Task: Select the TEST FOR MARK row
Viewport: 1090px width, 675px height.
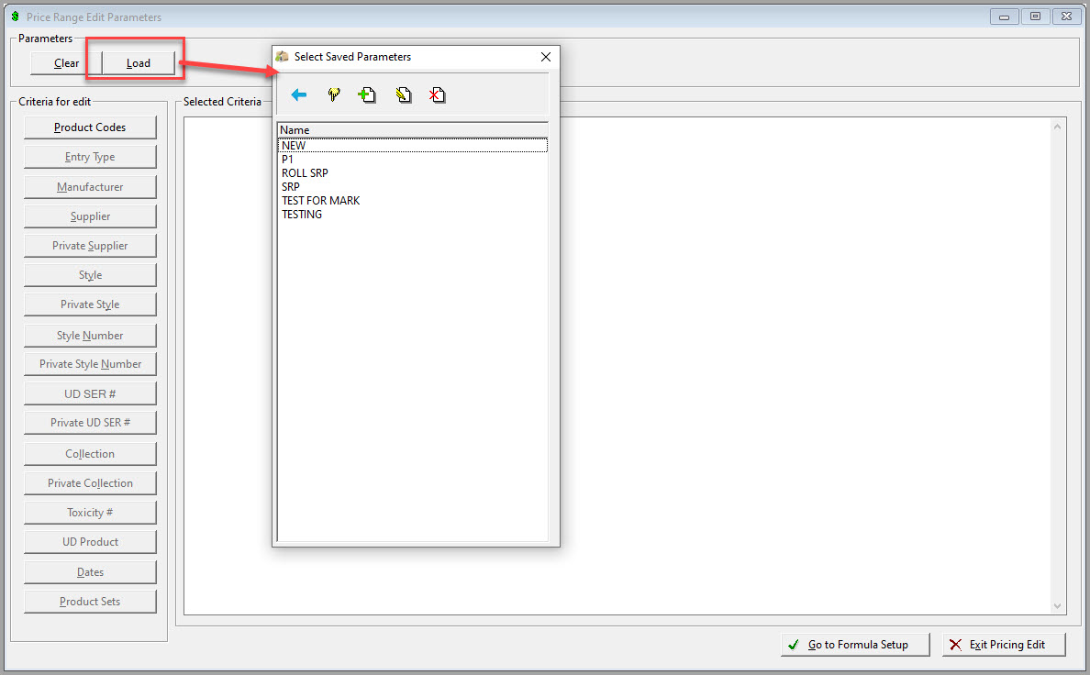Action: pyautogui.click(x=413, y=201)
